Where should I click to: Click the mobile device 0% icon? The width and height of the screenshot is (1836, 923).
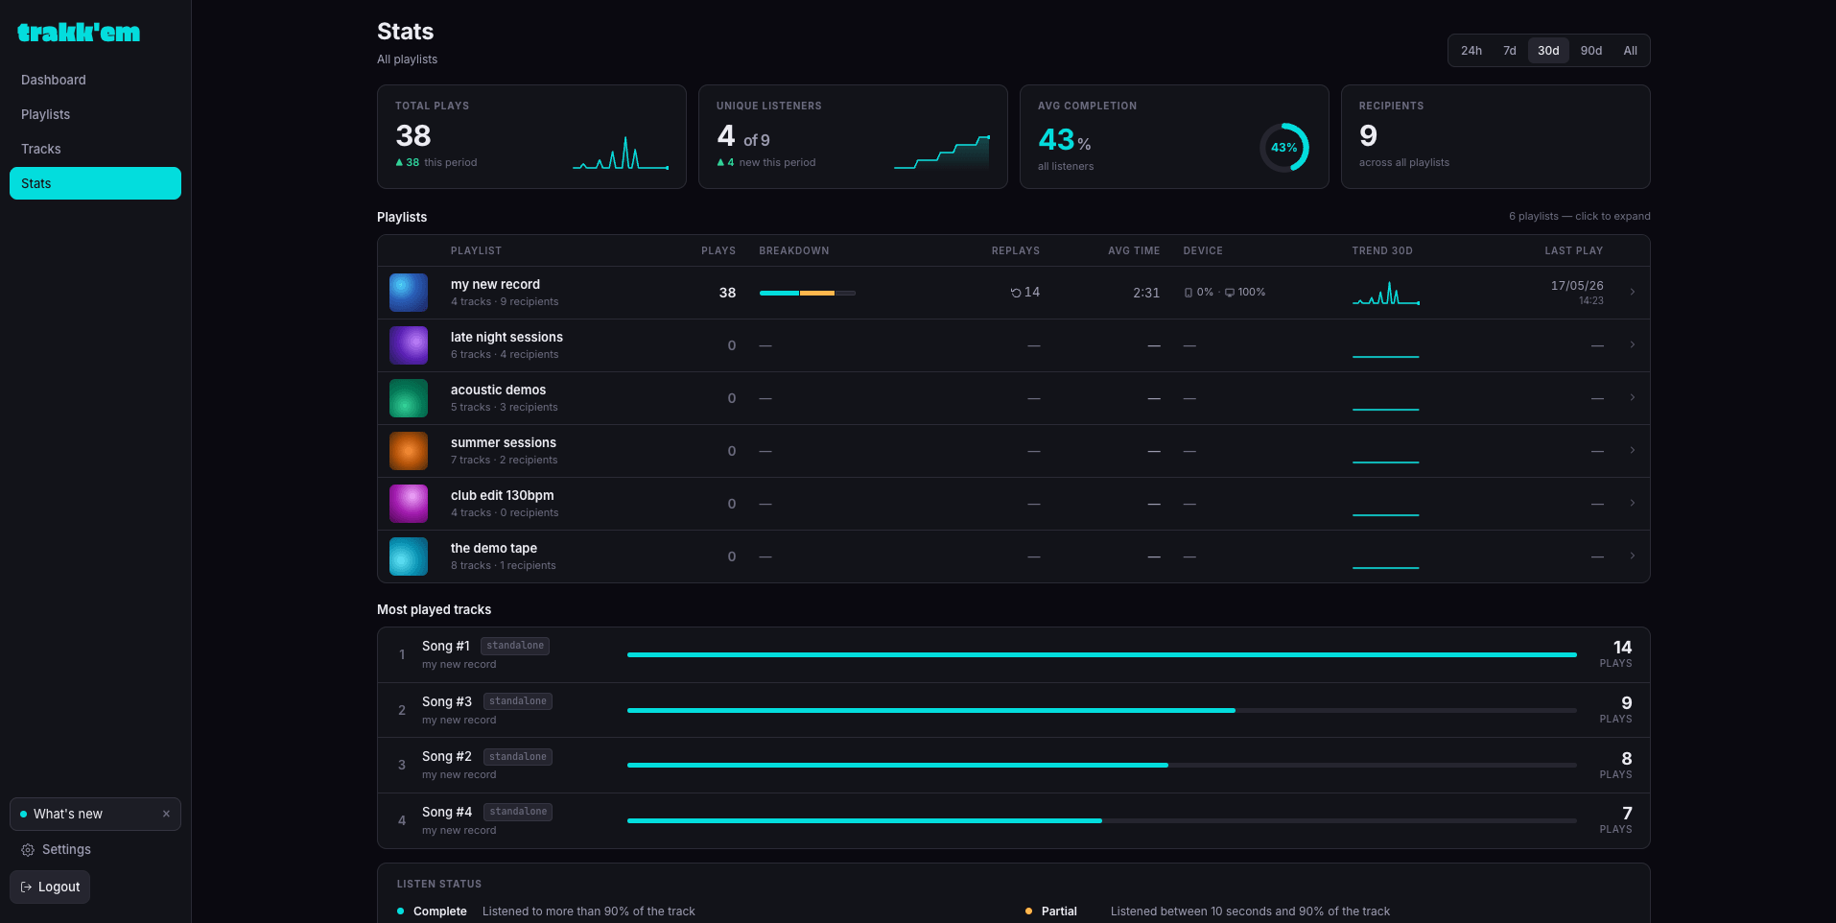pos(1189,293)
